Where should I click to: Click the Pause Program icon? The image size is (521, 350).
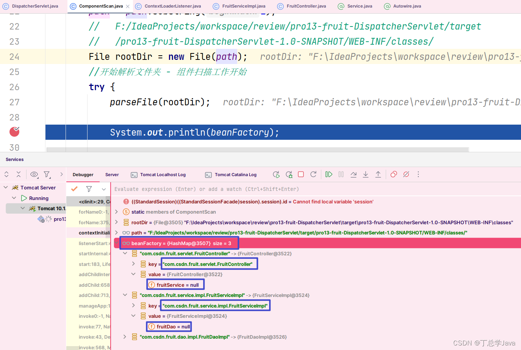point(341,174)
